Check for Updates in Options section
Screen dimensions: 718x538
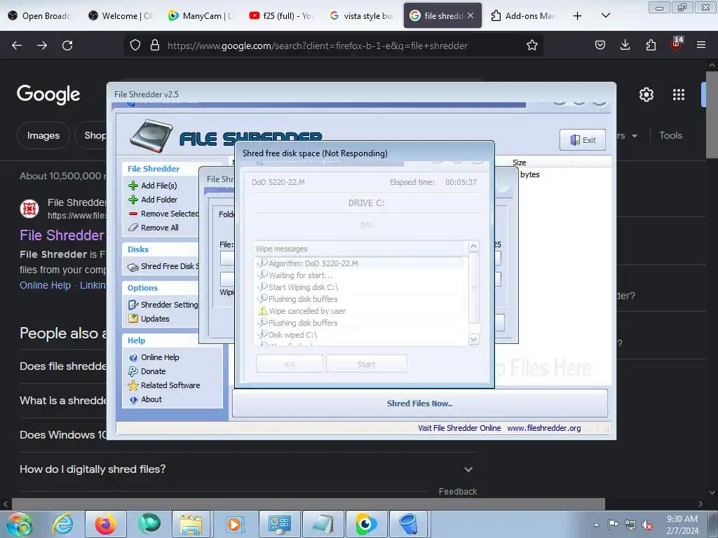coord(149,319)
